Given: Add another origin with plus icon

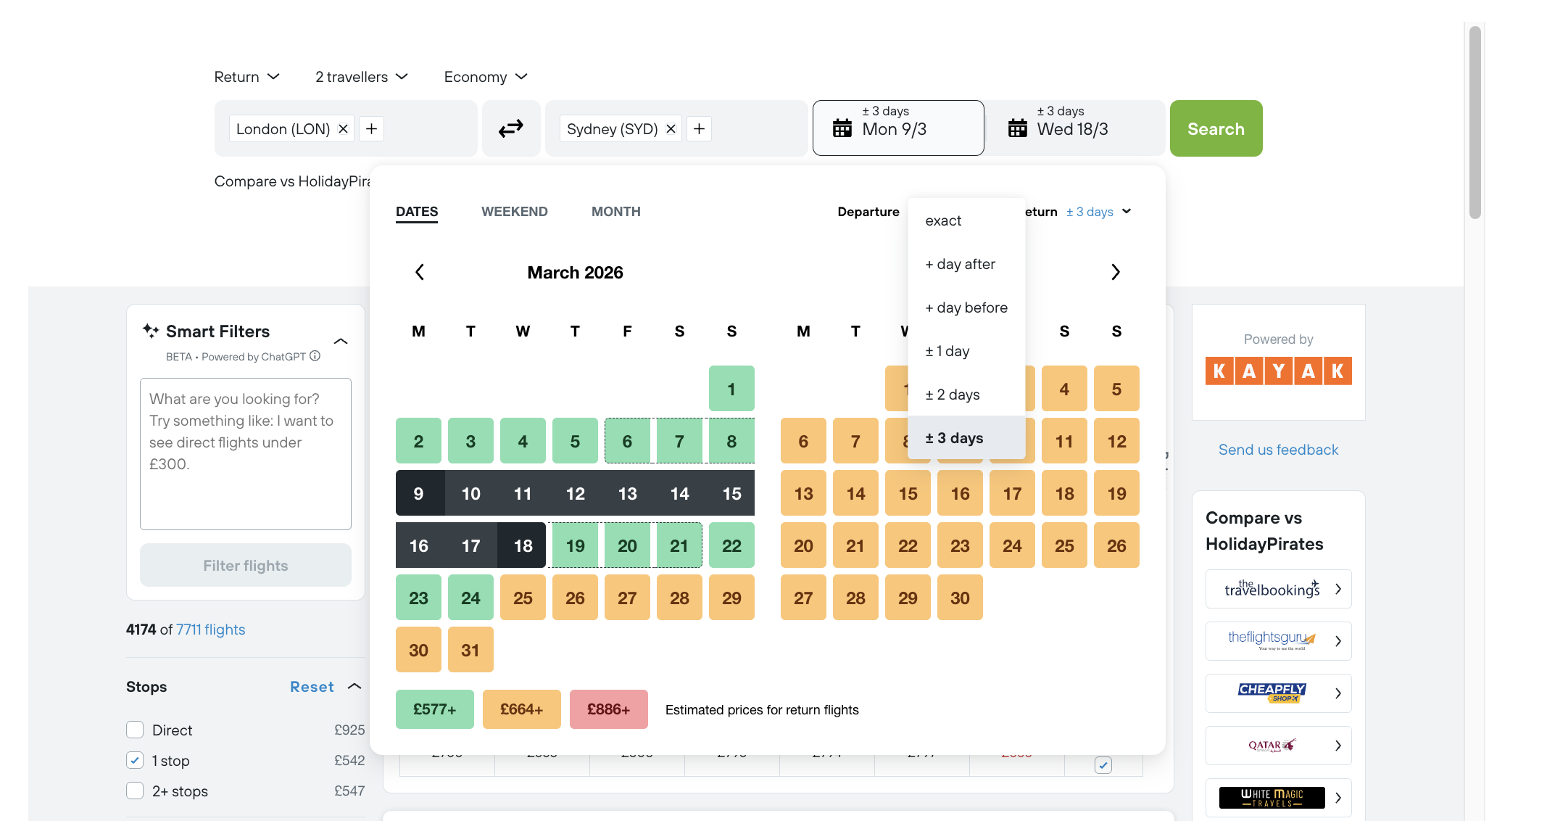Looking at the screenshot, I should pos(371,129).
